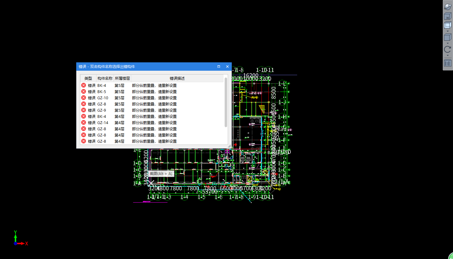Select component name BK-5

click(102, 92)
